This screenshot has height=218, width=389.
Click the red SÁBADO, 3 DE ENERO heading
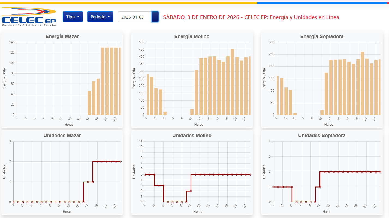(x=251, y=17)
